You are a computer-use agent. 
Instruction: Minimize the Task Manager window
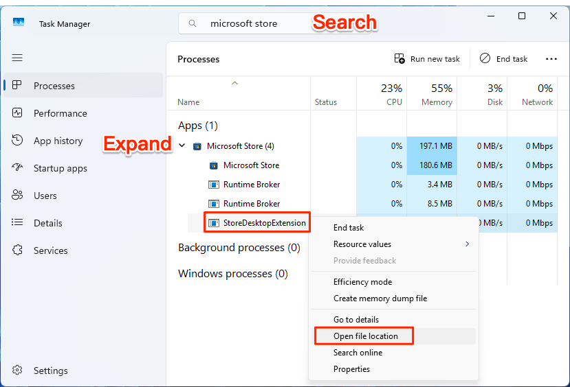tap(491, 16)
